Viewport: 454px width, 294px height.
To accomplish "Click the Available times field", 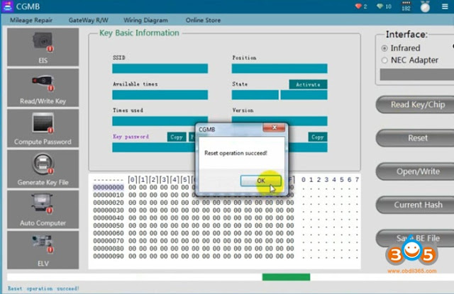I will point(160,95).
